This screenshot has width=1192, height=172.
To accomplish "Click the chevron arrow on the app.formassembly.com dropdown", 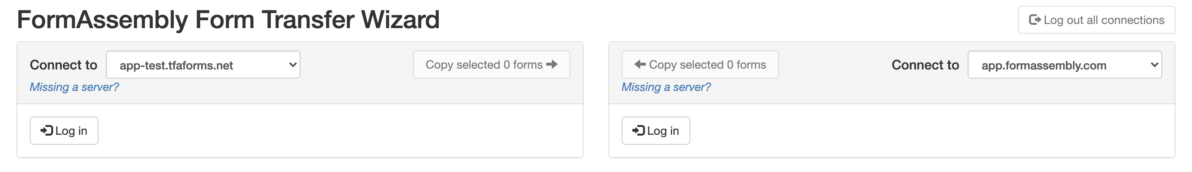I will (1154, 65).
